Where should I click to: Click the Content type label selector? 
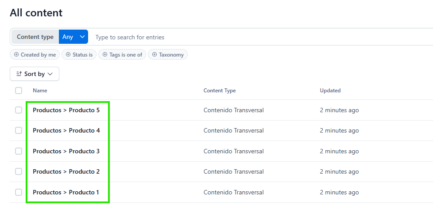tap(35, 37)
